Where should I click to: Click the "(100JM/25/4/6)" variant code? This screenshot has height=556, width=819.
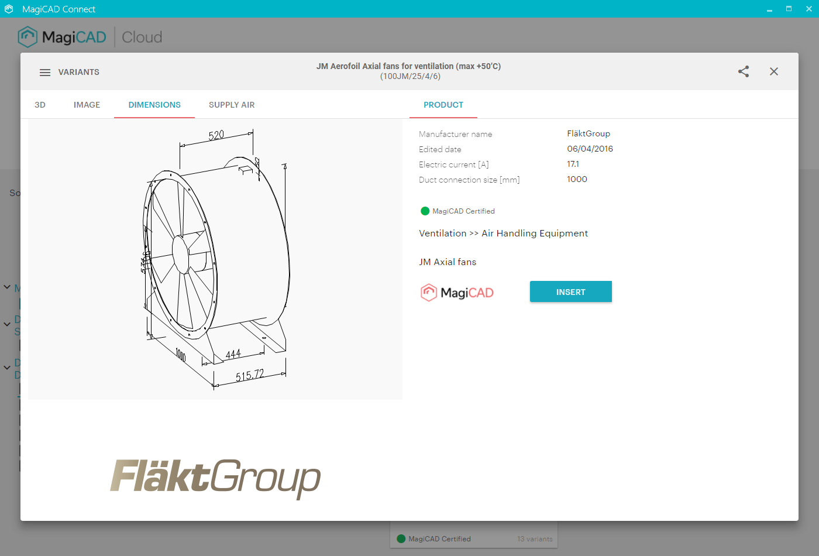click(410, 77)
